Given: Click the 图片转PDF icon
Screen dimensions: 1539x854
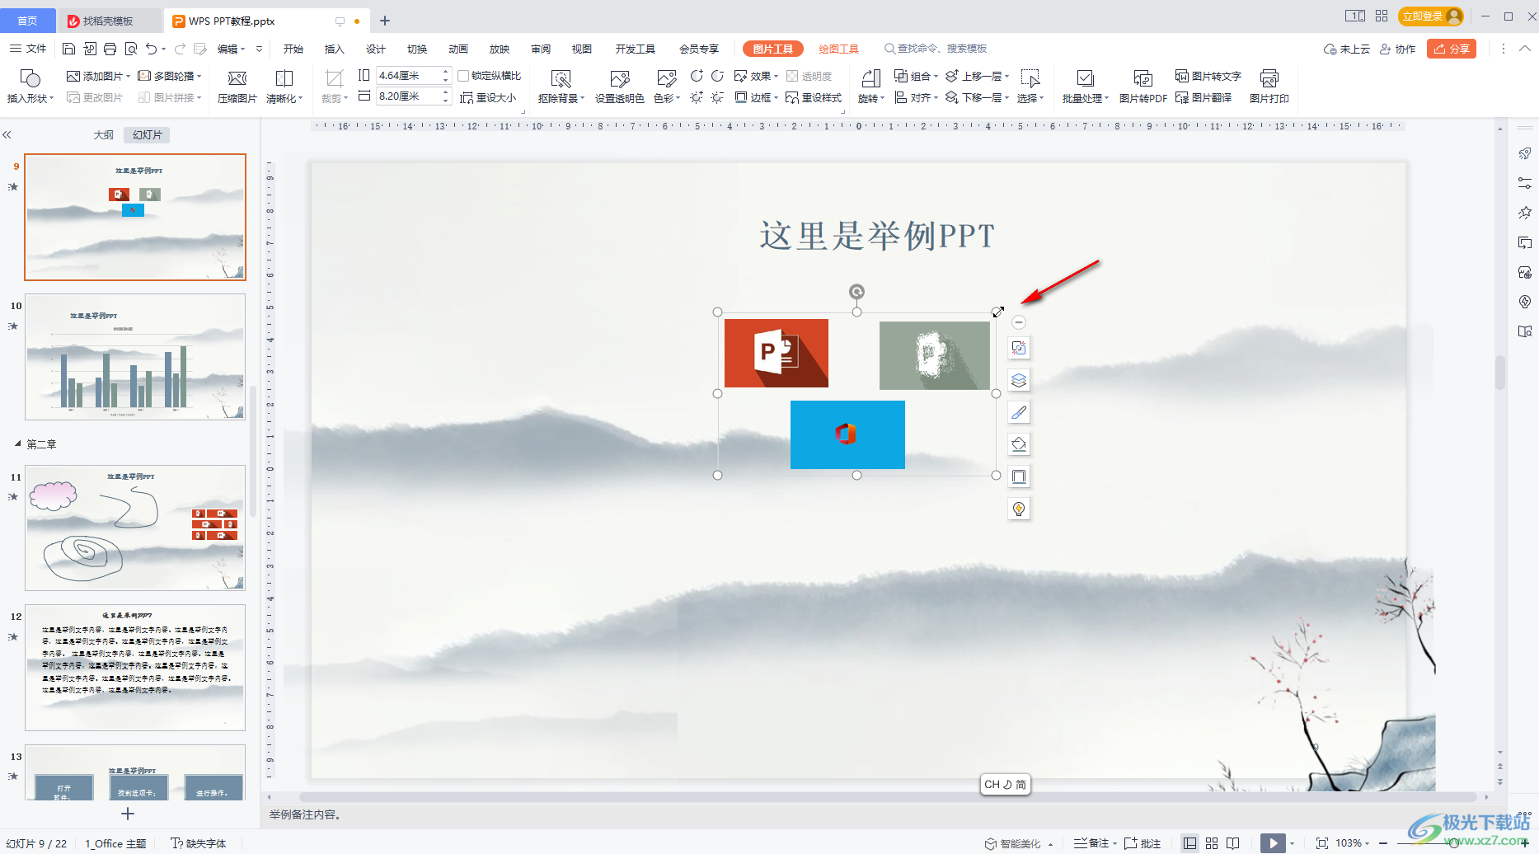Looking at the screenshot, I should coord(1143,78).
